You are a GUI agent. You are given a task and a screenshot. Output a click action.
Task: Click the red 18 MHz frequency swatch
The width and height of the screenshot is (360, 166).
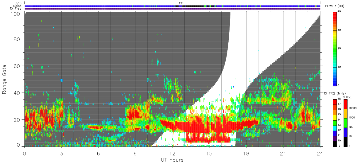coord(335,102)
